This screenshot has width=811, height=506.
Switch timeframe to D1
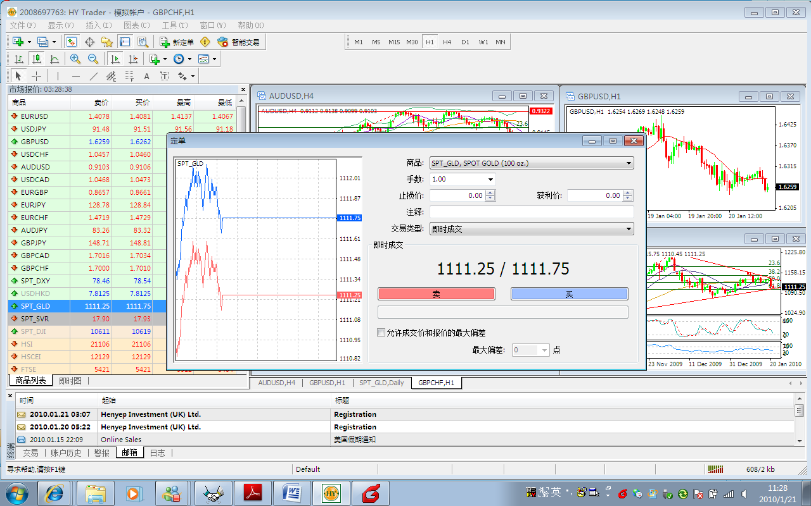[465, 42]
